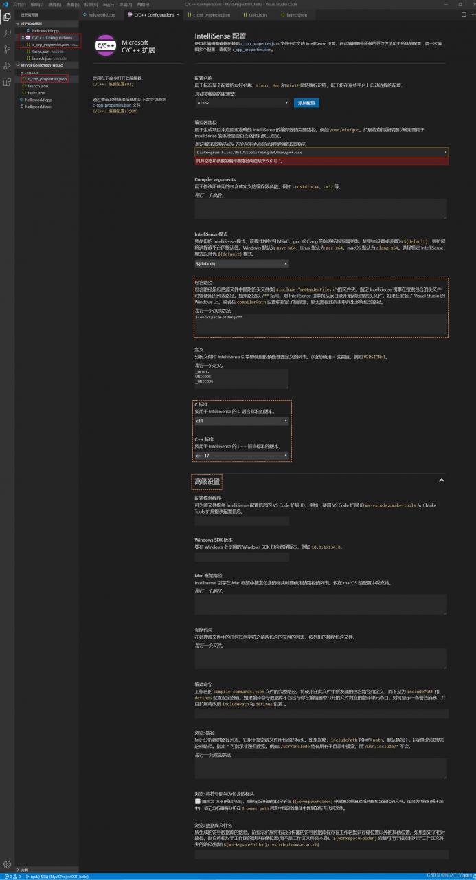This screenshot has width=476, height=880.
Task: Collapse the MYVSPROJECT001_HELLO workspace section
Action: (x=47, y=65)
